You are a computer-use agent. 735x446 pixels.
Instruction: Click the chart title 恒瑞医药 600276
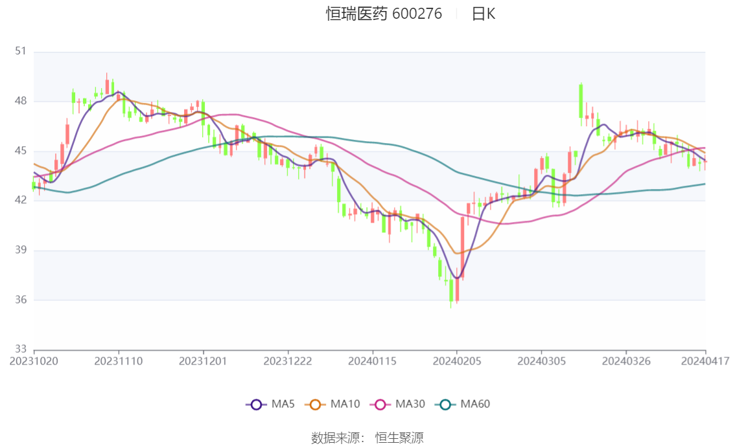tap(384, 14)
